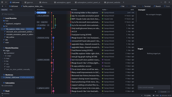Viewport: 172px width, 97px height.
Task: Go forward using the right arrow icon
Action: point(6,6)
